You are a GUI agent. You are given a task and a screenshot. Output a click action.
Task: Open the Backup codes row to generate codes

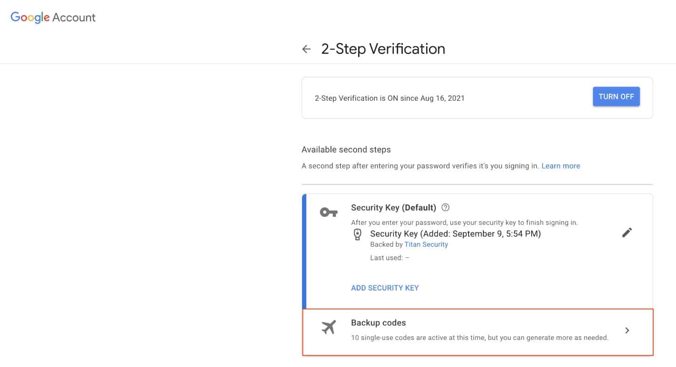coord(477,331)
